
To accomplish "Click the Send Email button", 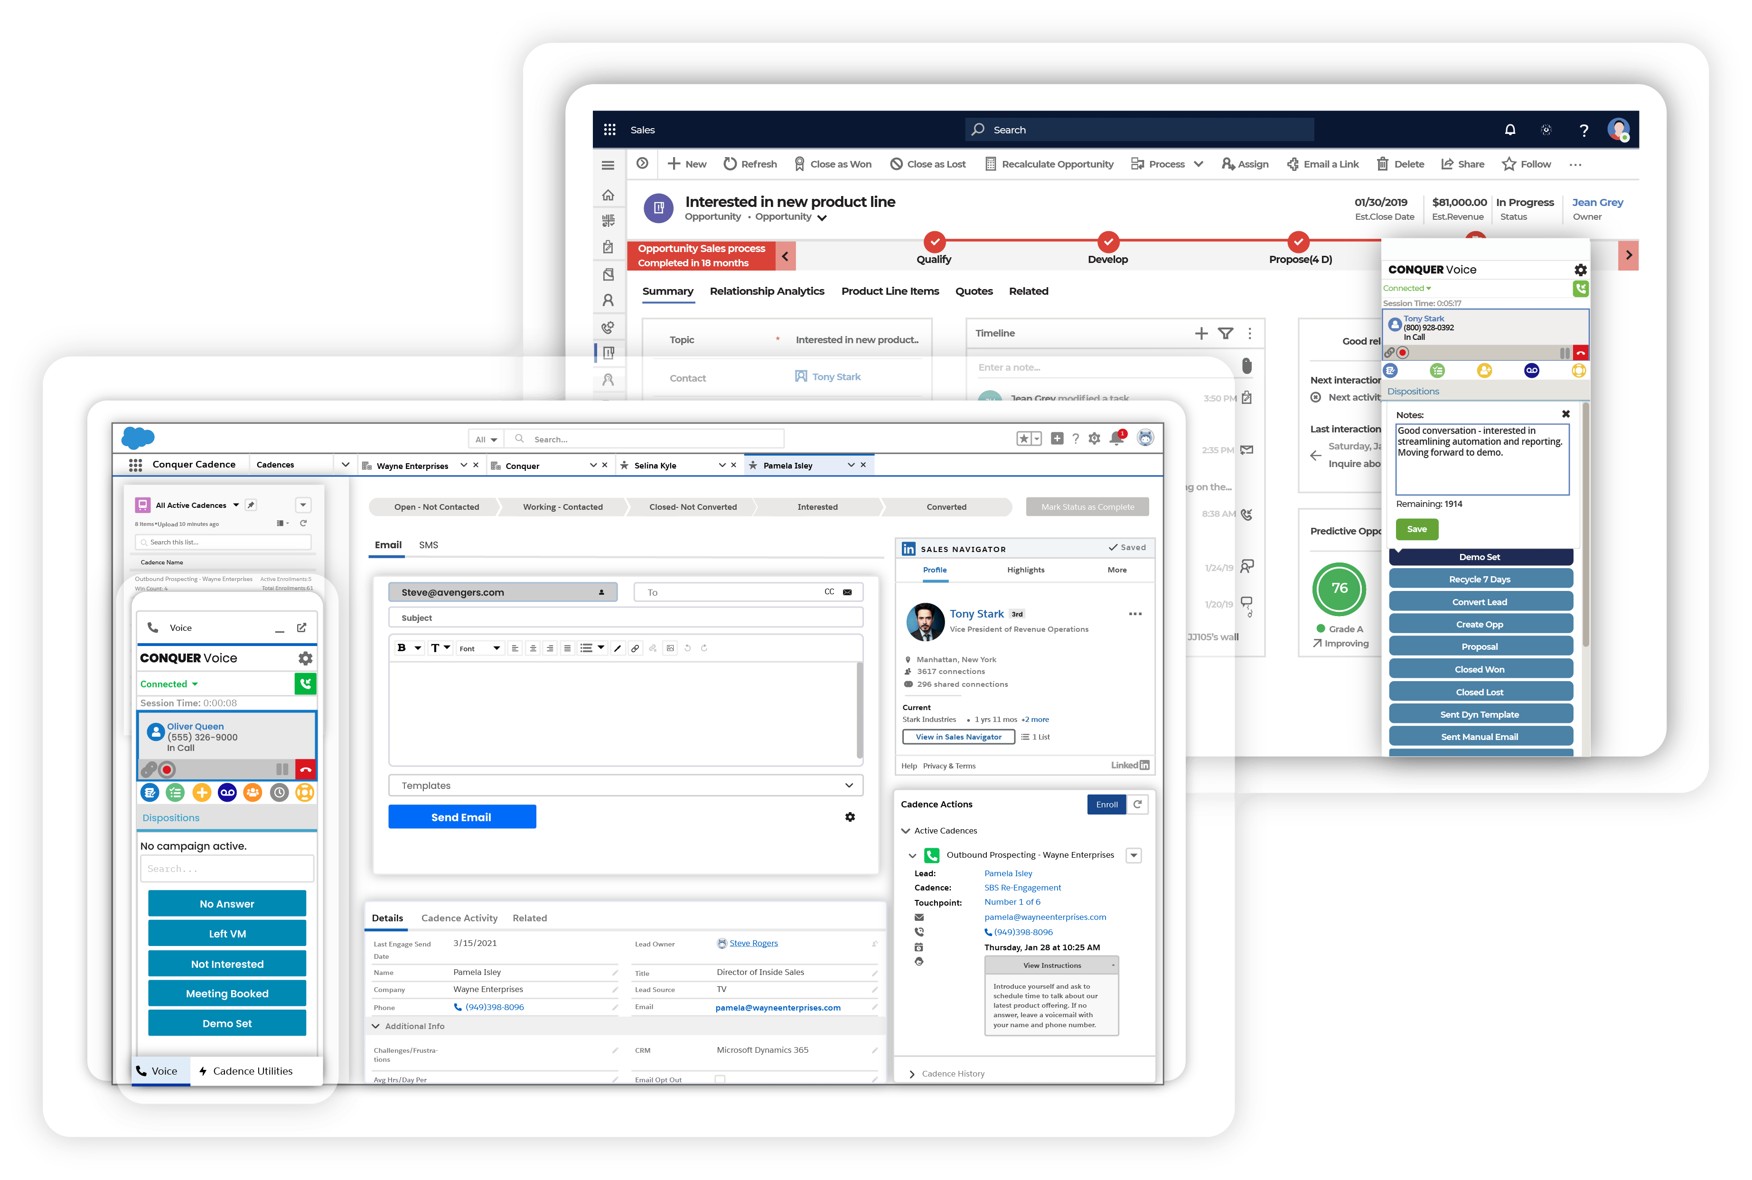I will 461,817.
